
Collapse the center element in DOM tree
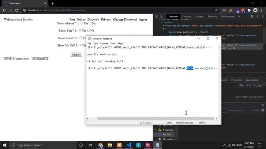click(x=162, y=22)
